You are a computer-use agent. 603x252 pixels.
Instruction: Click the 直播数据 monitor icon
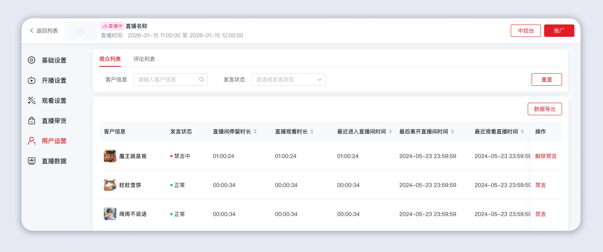pyautogui.click(x=32, y=161)
